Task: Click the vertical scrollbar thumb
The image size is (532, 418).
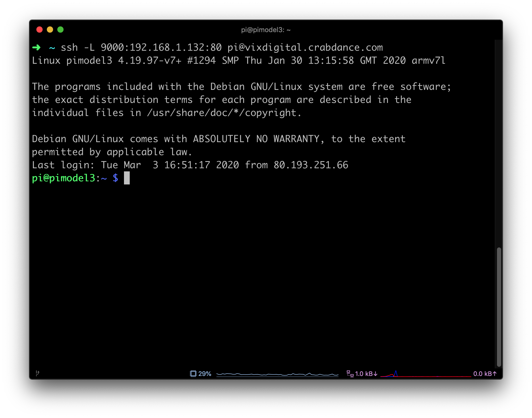Action: point(499,307)
